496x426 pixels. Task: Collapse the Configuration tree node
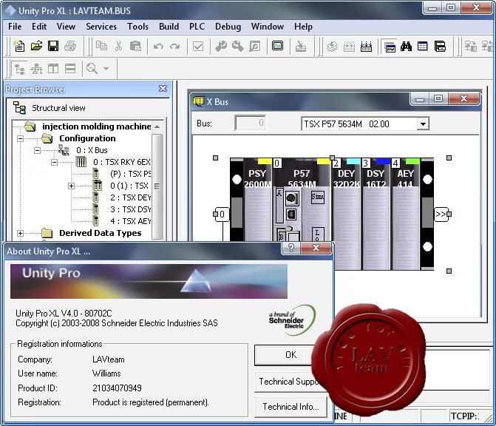(20, 138)
